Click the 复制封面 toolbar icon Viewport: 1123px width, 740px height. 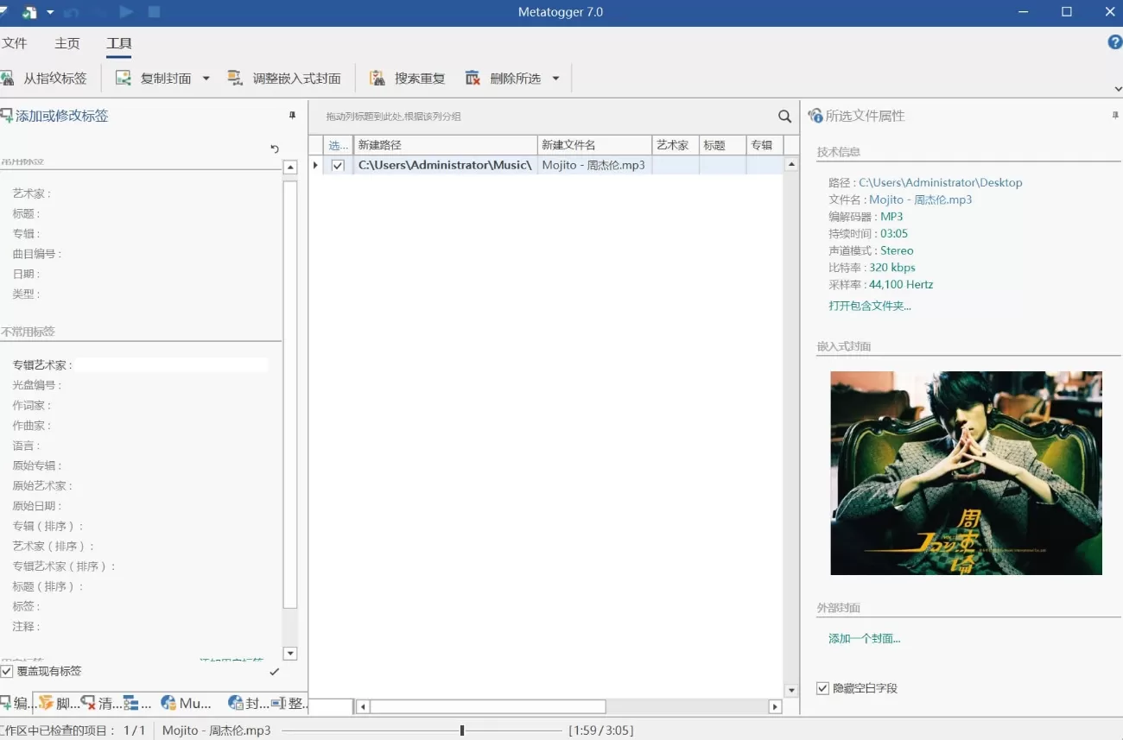123,78
